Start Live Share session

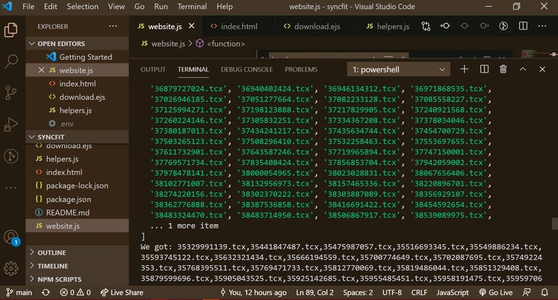pos(122,292)
